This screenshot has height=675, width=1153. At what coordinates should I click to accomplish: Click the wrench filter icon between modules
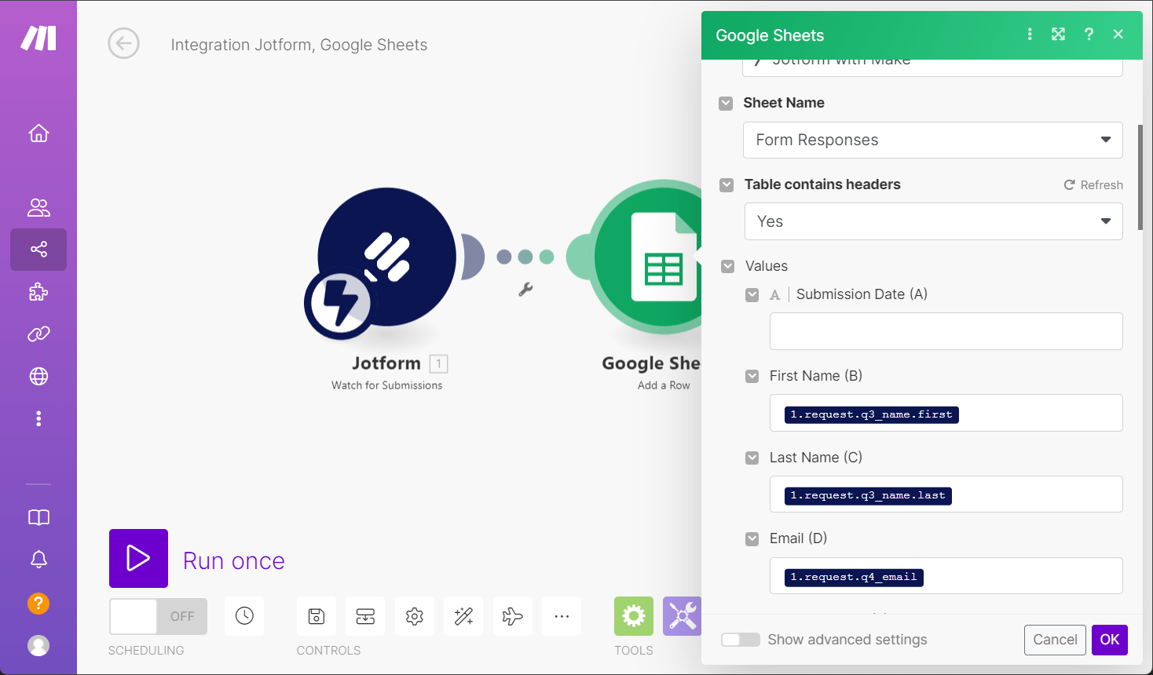[x=525, y=290]
